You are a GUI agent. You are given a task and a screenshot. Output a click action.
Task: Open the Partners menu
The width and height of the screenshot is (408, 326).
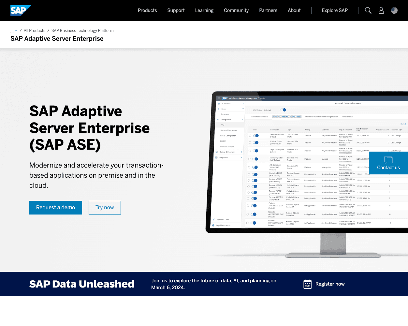click(x=268, y=10)
